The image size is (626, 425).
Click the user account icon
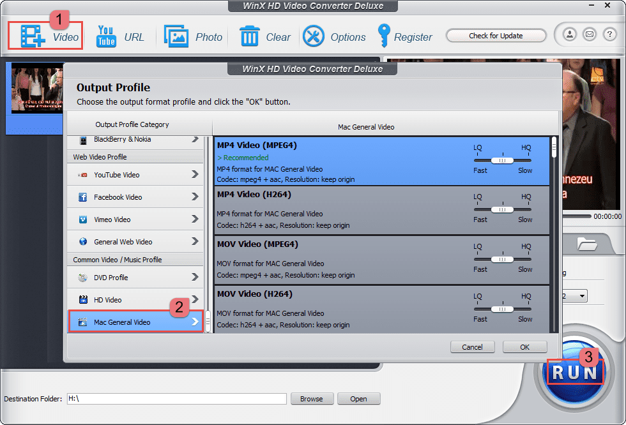(x=570, y=34)
